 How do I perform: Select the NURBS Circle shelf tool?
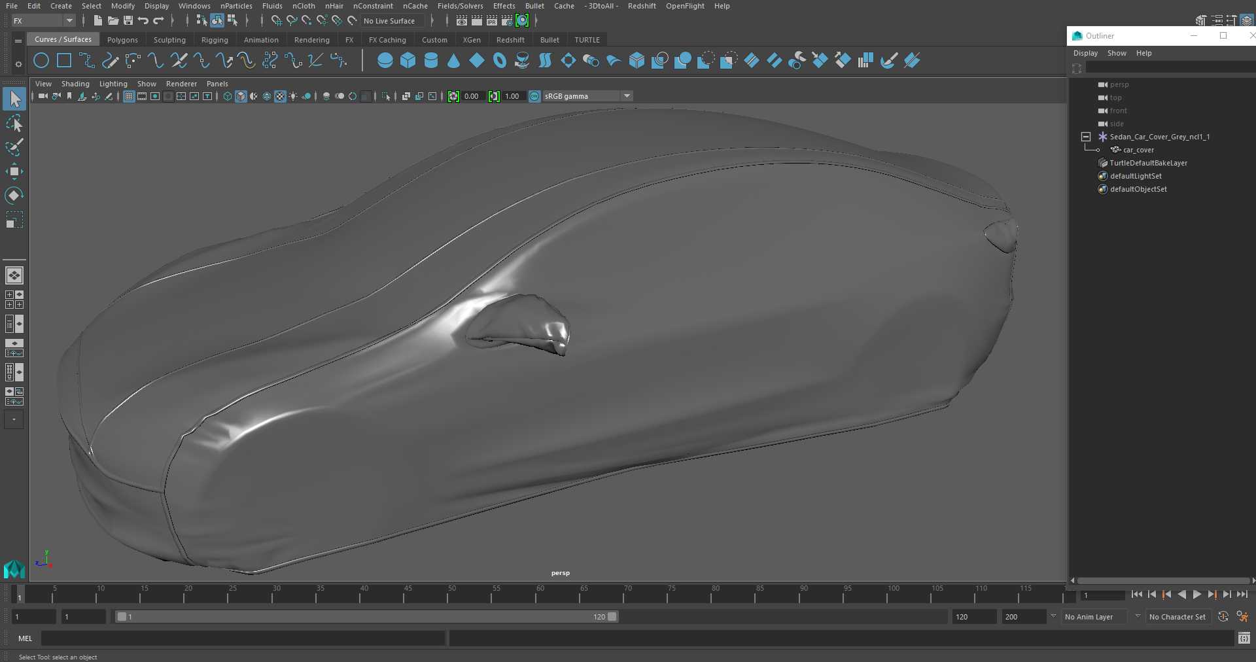tap(41, 61)
